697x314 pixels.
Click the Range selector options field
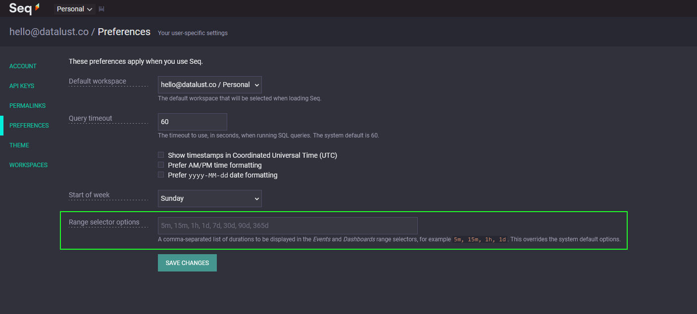pyautogui.click(x=288, y=225)
